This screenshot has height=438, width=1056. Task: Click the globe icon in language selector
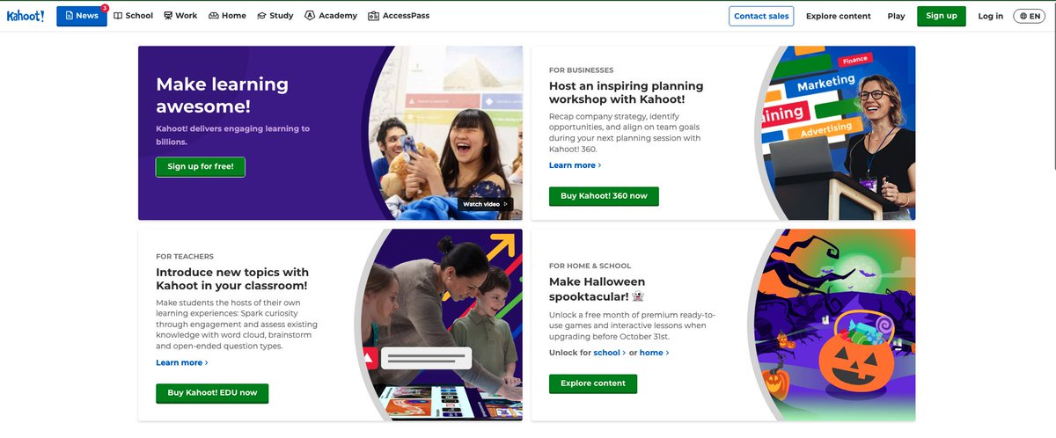1023,16
